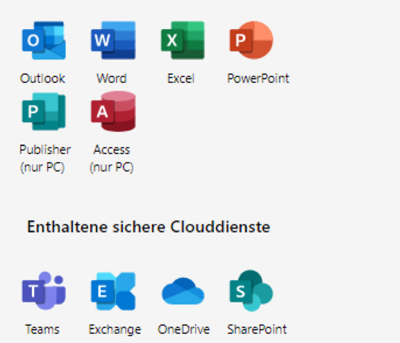
Task: Click the PowerPoint app icon
Action: pyautogui.click(x=251, y=41)
